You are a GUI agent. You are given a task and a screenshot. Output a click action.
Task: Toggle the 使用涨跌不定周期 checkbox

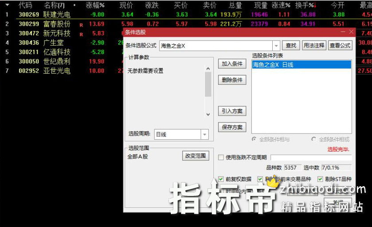(221, 157)
